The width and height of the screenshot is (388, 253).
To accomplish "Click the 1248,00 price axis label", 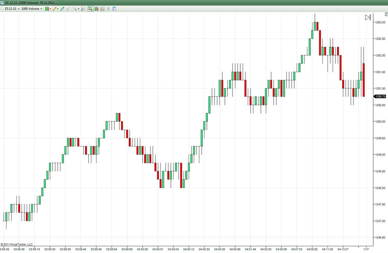I will point(380,188).
